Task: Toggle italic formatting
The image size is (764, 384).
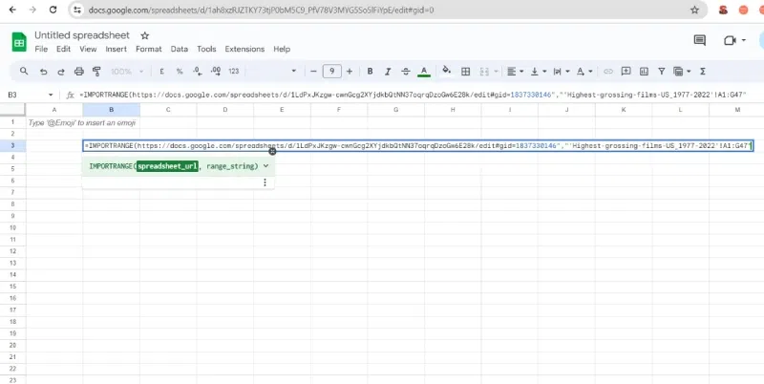Action: coord(388,72)
